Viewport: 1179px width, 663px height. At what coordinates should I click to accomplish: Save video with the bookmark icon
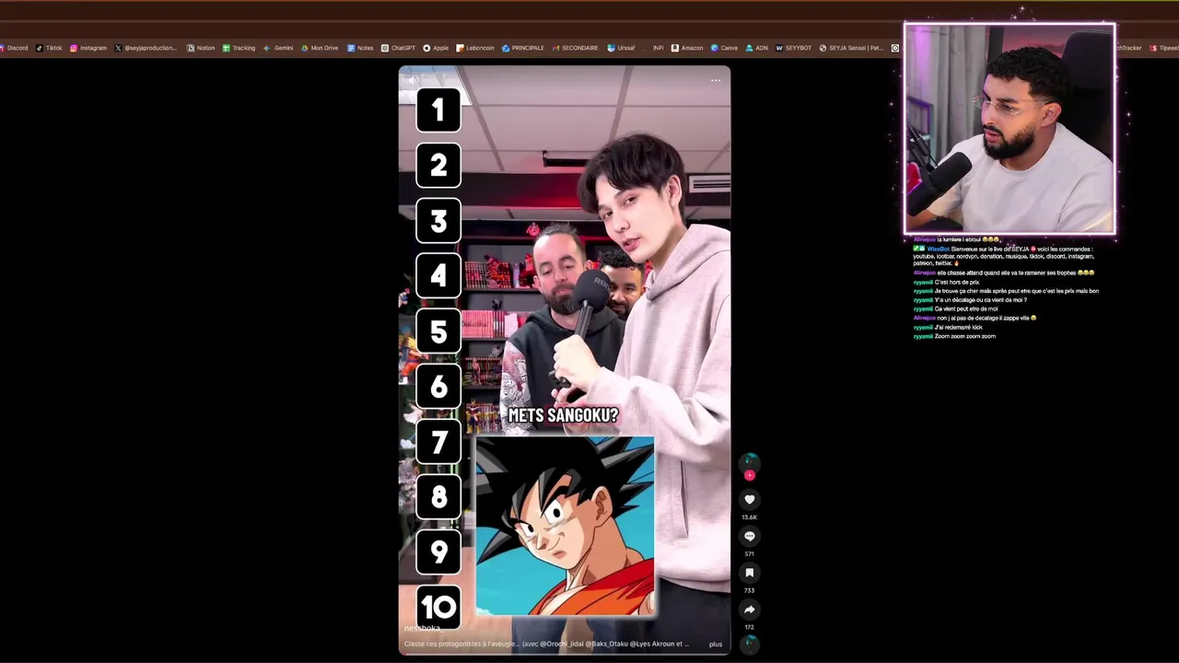point(749,573)
